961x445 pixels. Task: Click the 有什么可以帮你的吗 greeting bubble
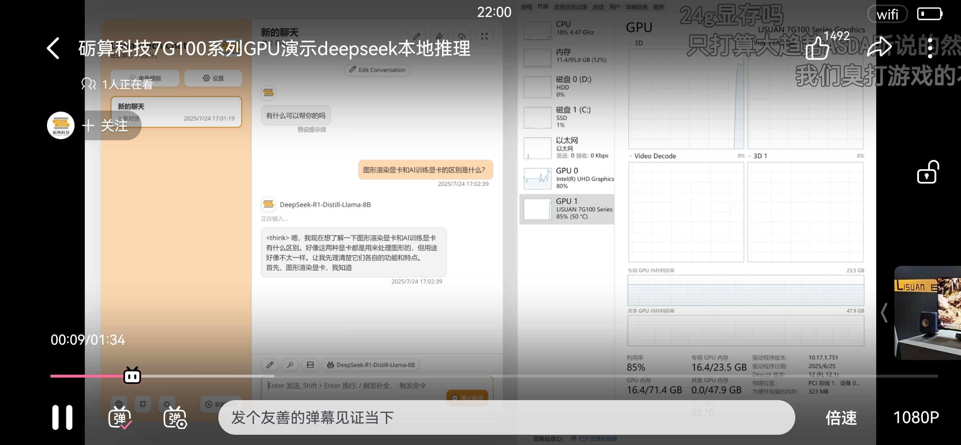[295, 115]
